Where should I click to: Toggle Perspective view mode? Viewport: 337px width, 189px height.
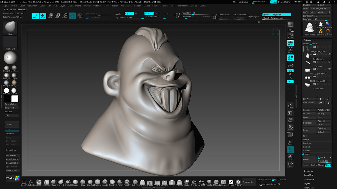coord(290,43)
